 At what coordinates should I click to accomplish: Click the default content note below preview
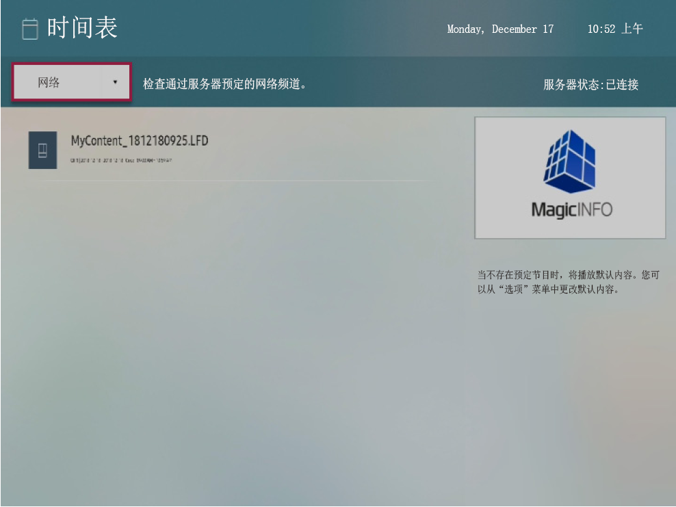coord(568,282)
